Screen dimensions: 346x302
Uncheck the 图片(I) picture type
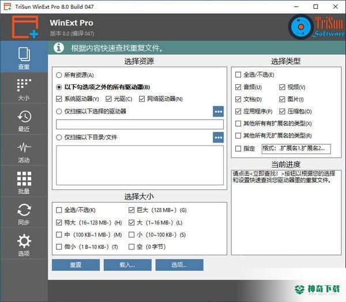pyautogui.click(x=282, y=99)
